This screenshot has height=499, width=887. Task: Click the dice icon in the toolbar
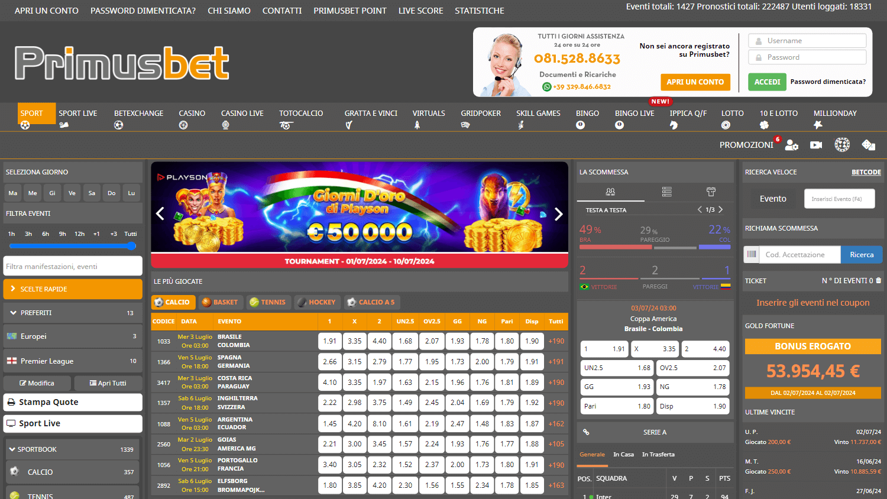coord(868,145)
